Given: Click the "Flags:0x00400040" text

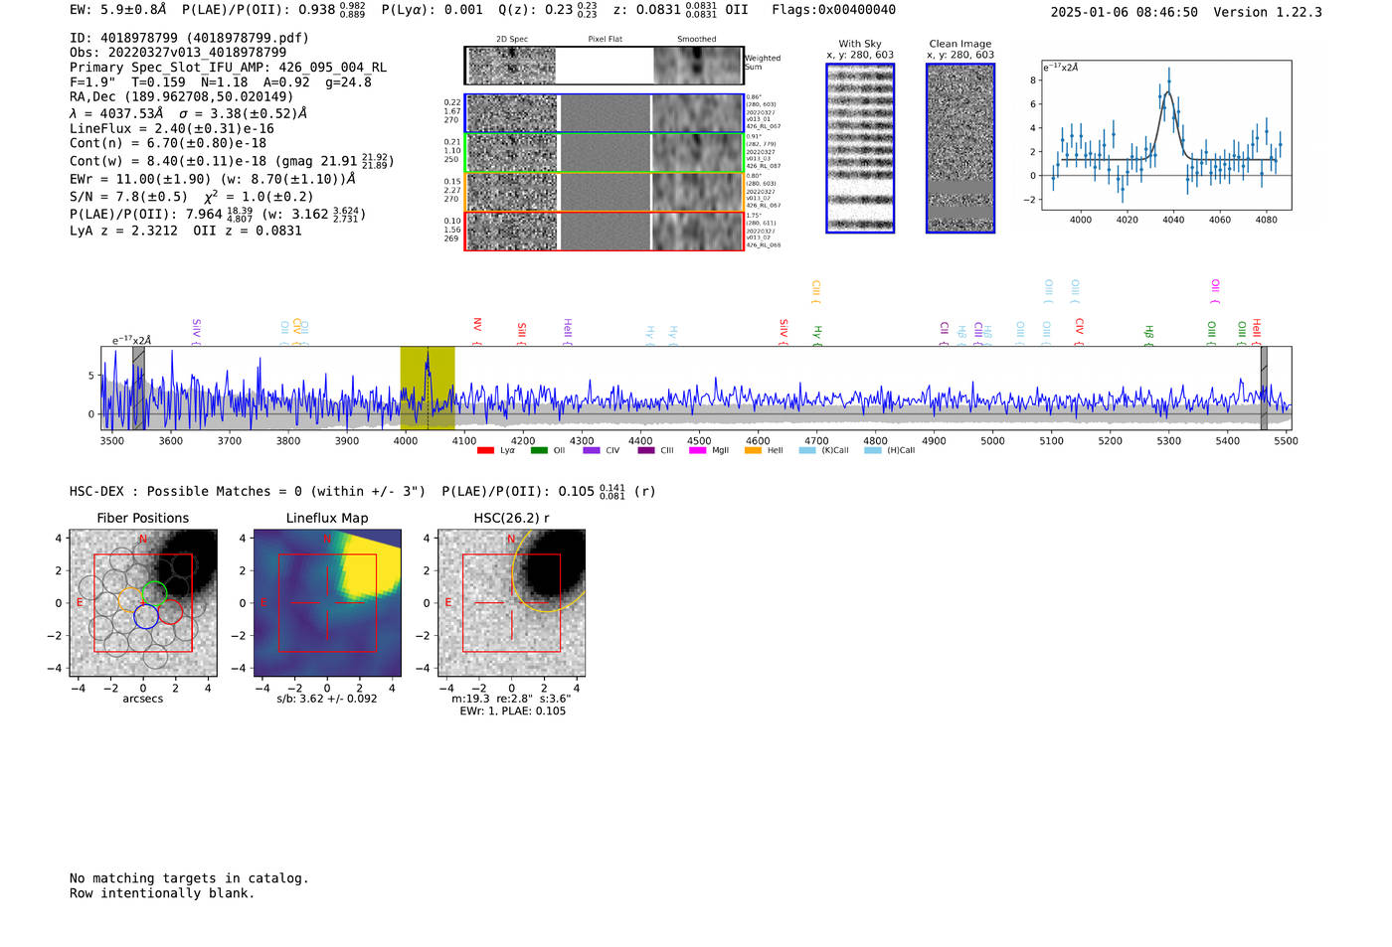Looking at the screenshot, I should (x=833, y=10).
